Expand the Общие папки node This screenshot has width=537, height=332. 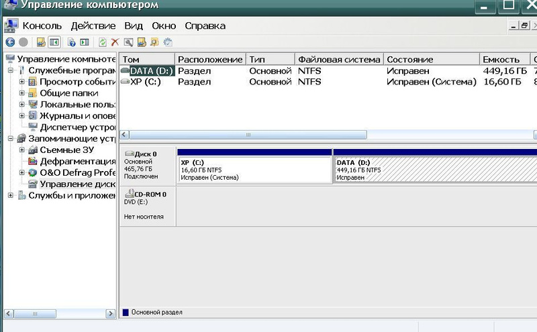pos(22,93)
